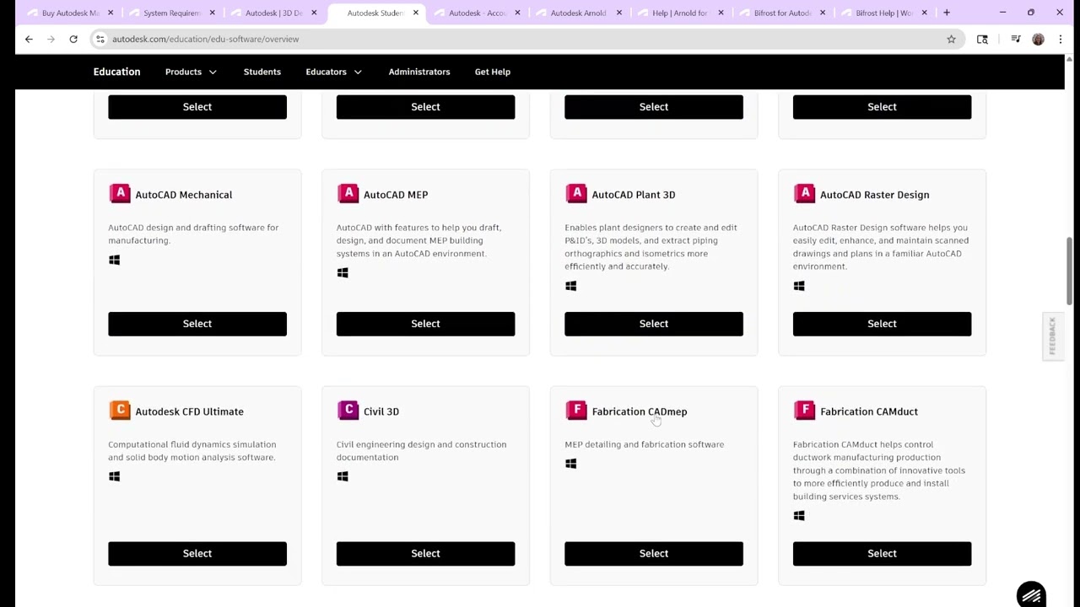
Task: Select Fabrication CAMduct software
Action: pos(882,554)
